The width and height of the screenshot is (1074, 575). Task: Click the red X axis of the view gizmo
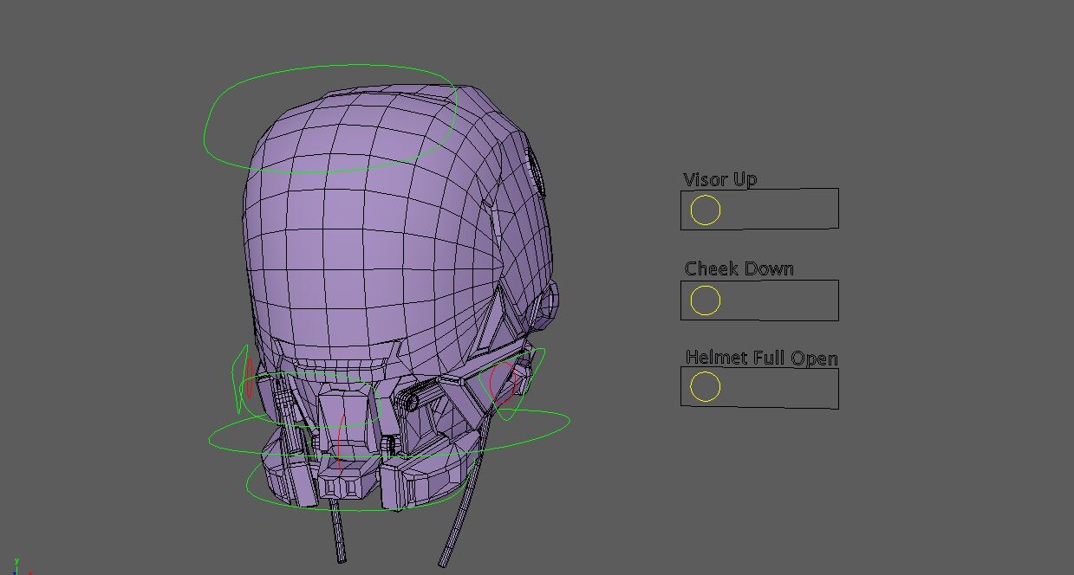coord(30,573)
